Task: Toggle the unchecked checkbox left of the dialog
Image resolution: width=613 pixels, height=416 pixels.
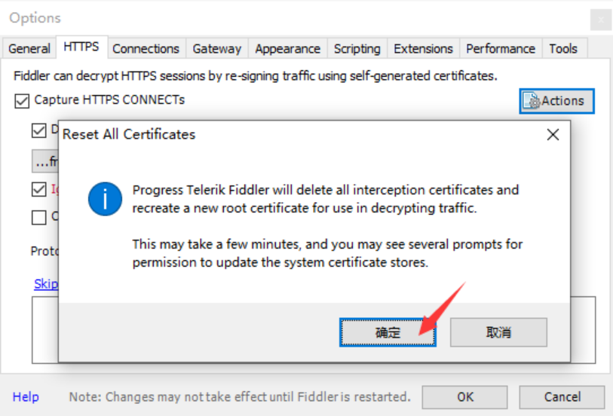Action: (x=39, y=218)
